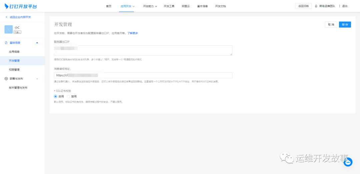
Task: Open the floating support chat icon
Action: point(348,162)
